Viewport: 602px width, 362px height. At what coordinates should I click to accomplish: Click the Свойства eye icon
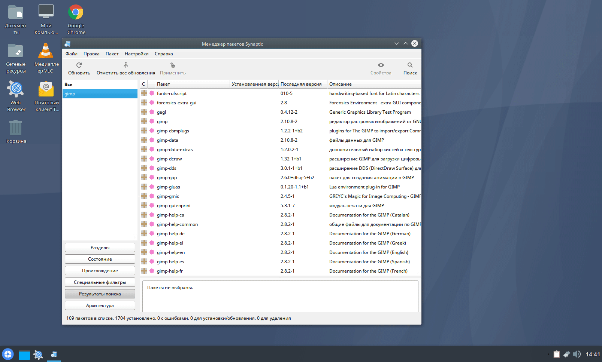(381, 65)
